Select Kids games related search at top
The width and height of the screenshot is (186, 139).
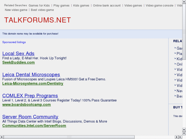coord(81,5)
